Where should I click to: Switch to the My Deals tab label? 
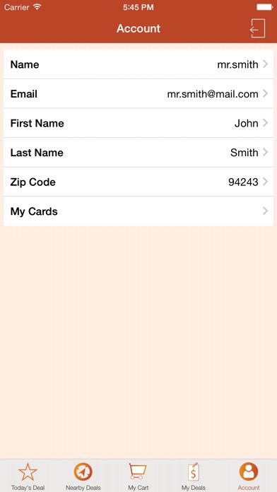tap(193, 488)
